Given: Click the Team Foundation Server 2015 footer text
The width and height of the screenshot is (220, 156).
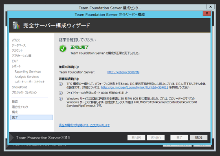Looking at the screenshot, I should point(43,138).
